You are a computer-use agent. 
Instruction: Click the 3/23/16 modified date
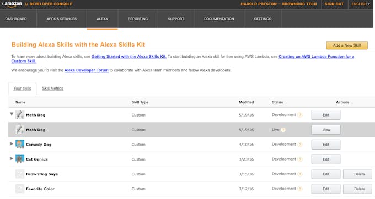(247, 159)
